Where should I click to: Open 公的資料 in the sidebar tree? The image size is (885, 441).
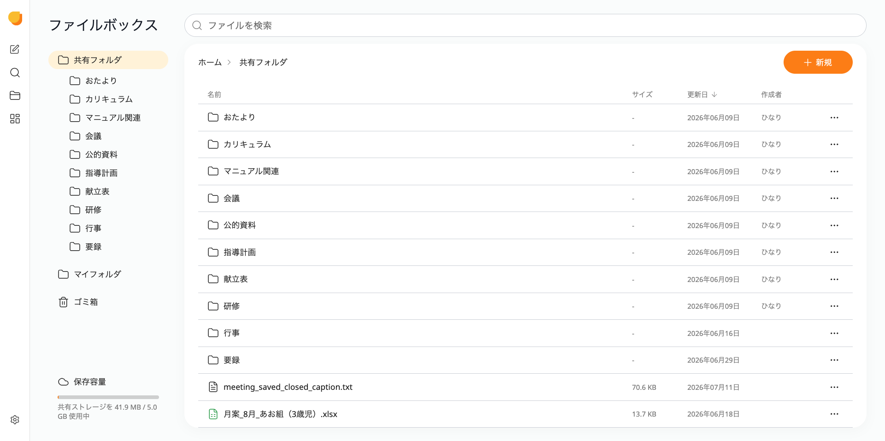101,154
